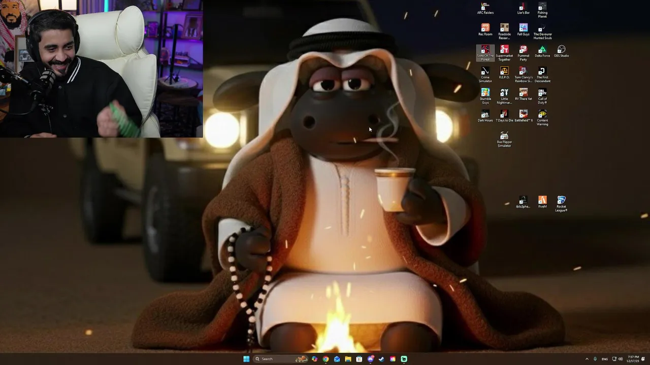Select the Delta Force desktop icon
The height and width of the screenshot is (365, 650).
[542, 51]
